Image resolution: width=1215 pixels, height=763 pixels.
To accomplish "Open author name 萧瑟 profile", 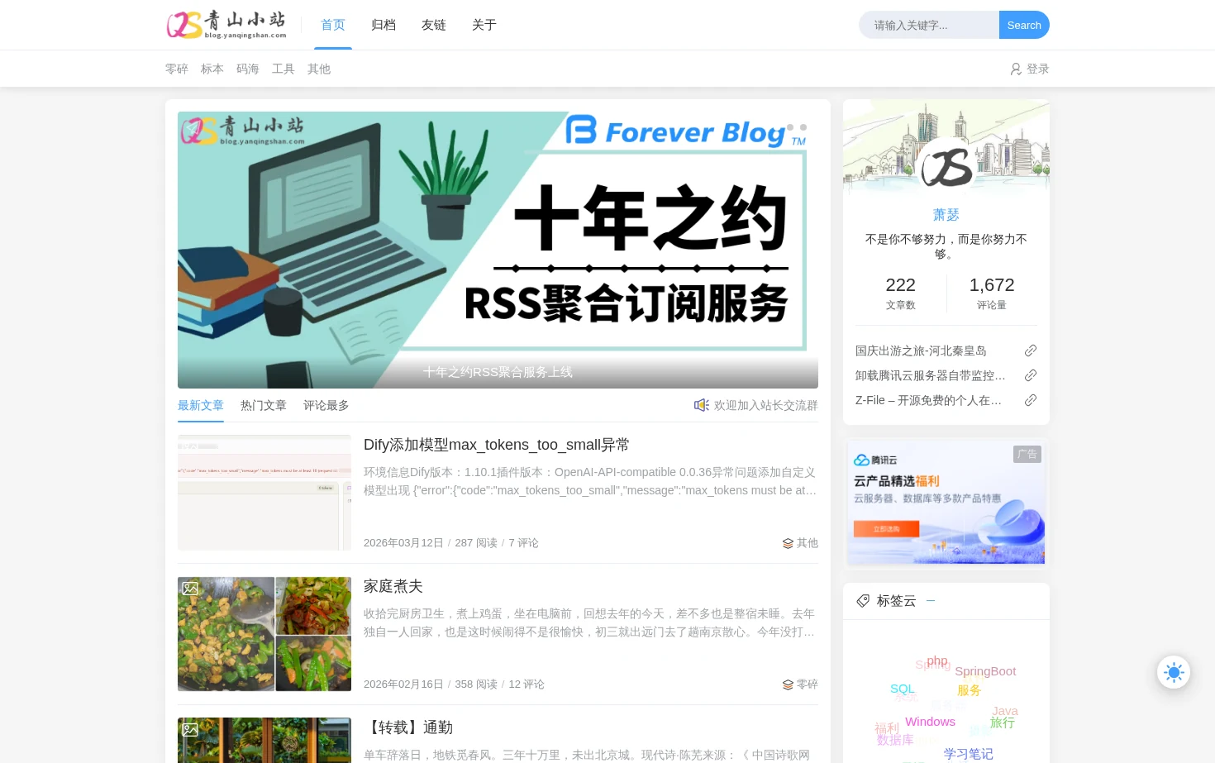I will (x=946, y=215).
